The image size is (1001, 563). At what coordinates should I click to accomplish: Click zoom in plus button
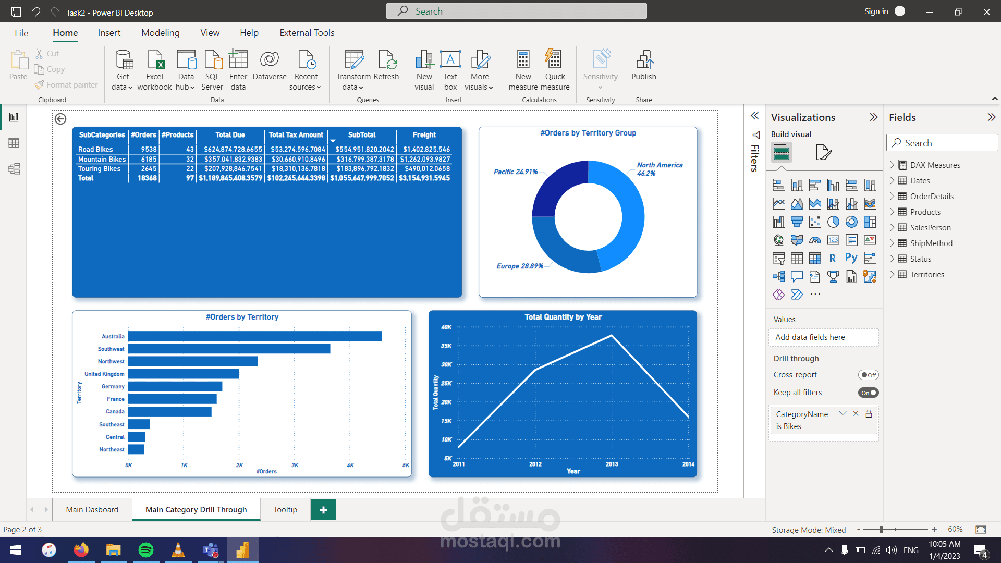pos(934,530)
